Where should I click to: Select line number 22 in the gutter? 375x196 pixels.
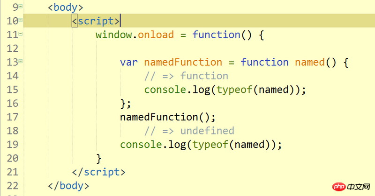(13, 186)
